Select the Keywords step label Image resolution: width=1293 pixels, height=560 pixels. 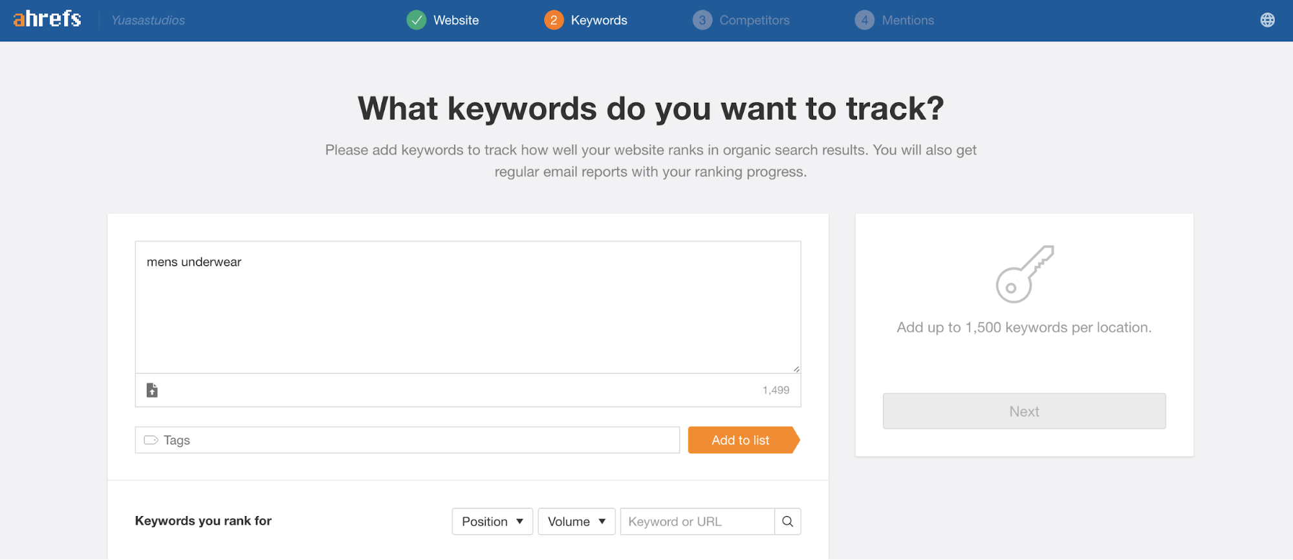(x=599, y=20)
